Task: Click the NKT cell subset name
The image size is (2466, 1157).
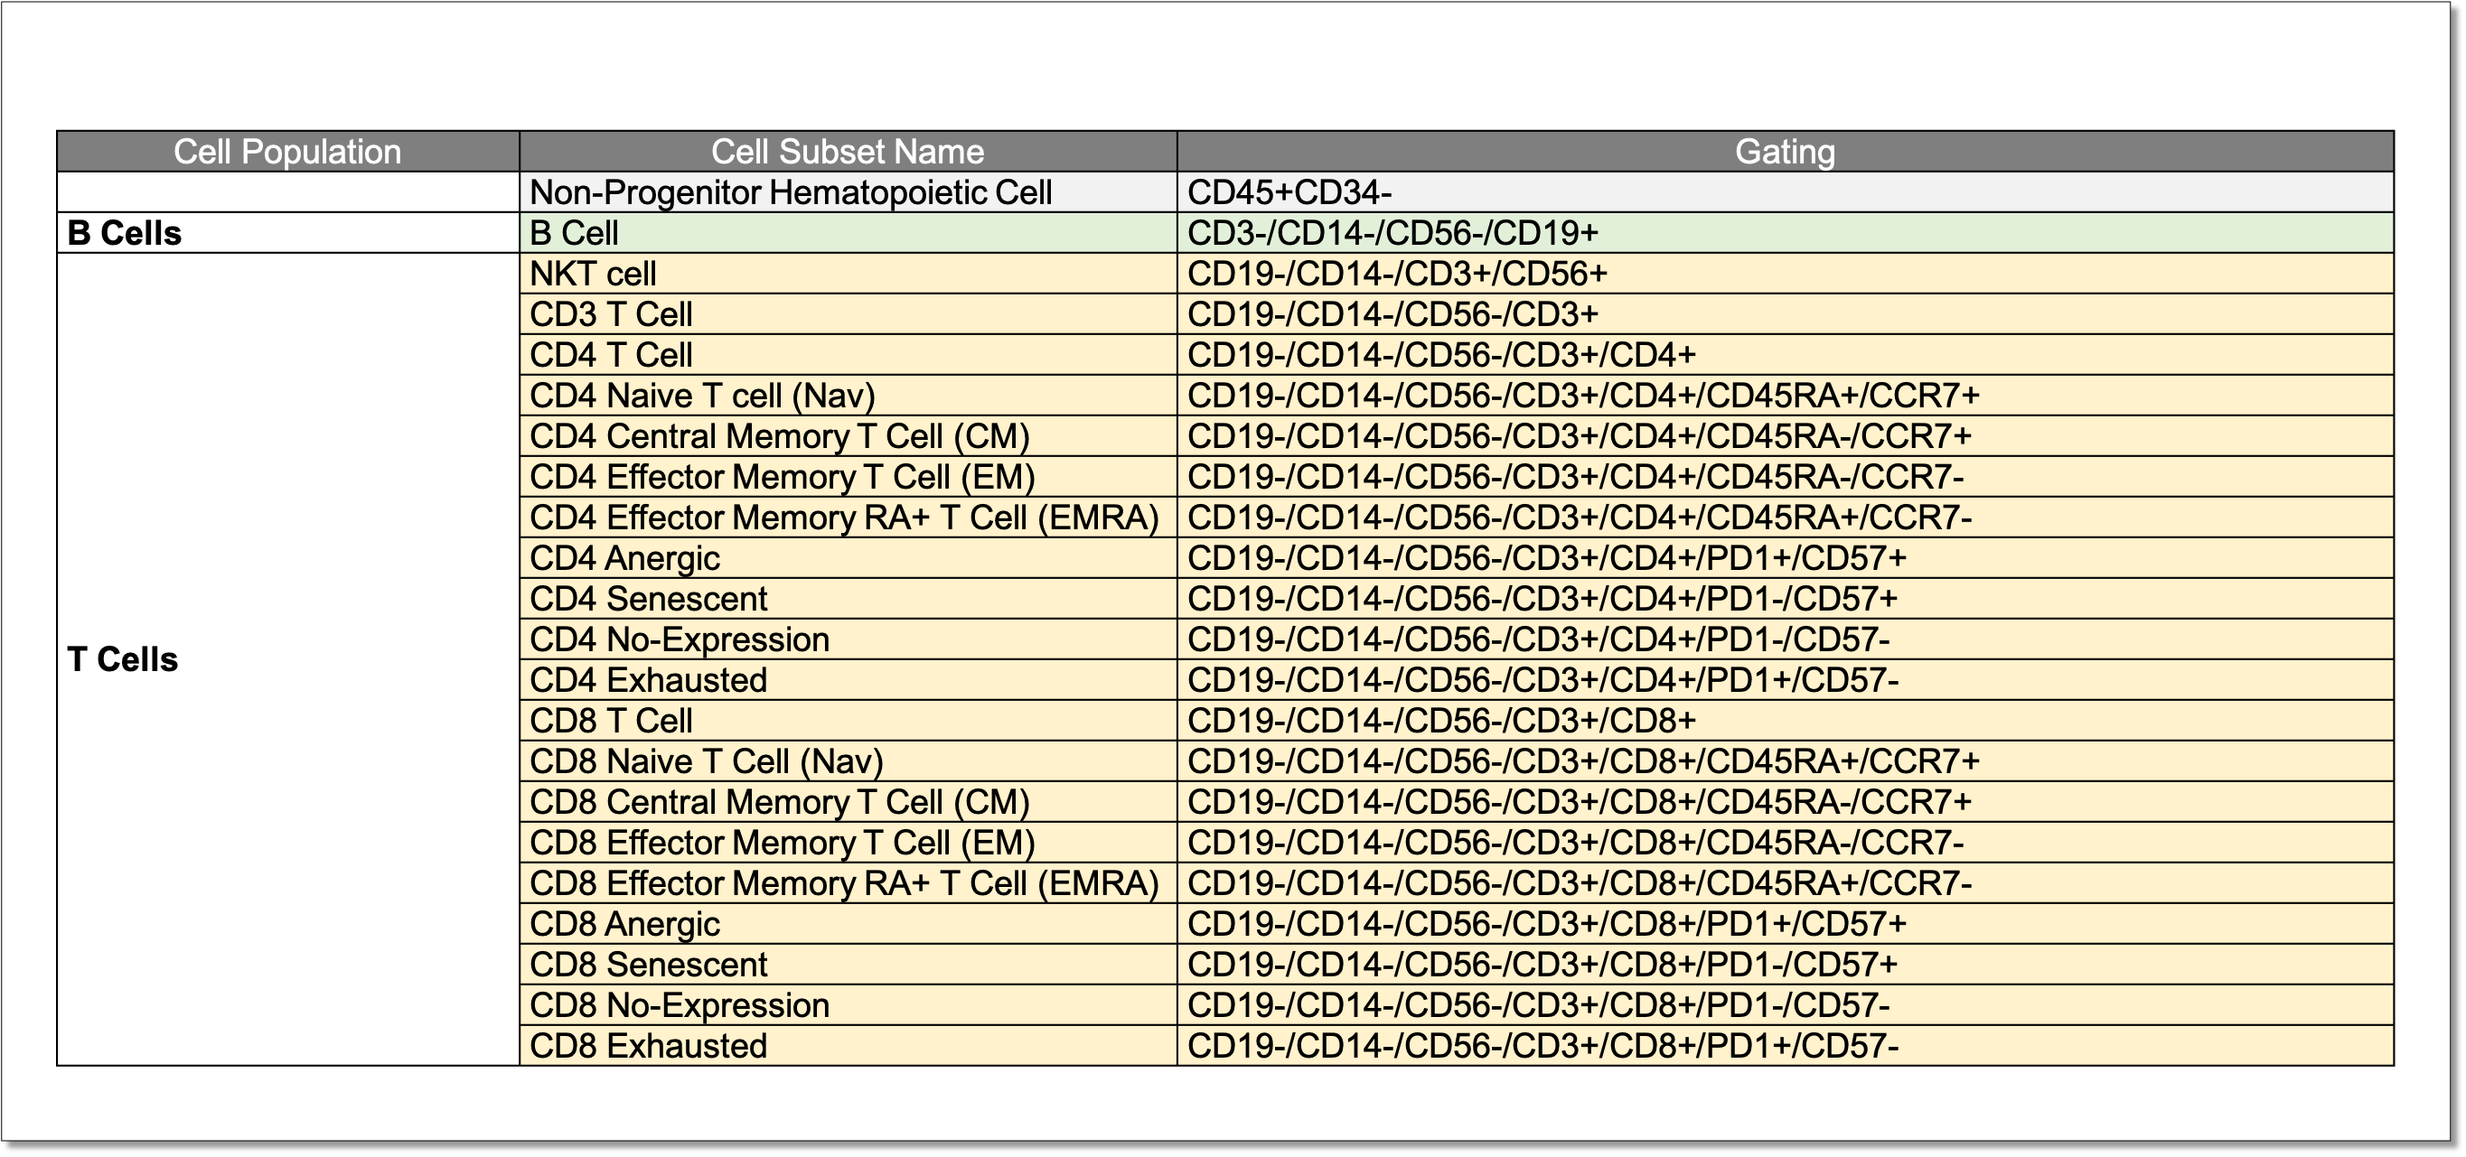Action: [x=594, y=274]
